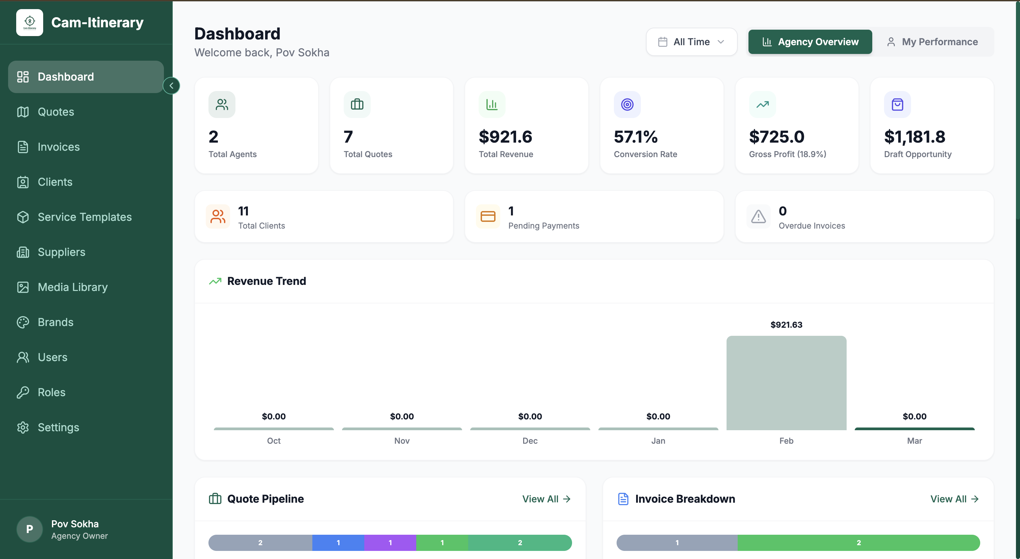Switch to My Performance view

[x=932, y=41]
